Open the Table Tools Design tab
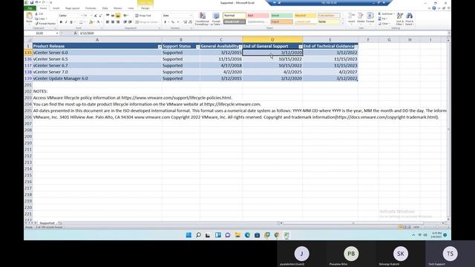This screenshot has width=475, height=267. coord(145,8)
